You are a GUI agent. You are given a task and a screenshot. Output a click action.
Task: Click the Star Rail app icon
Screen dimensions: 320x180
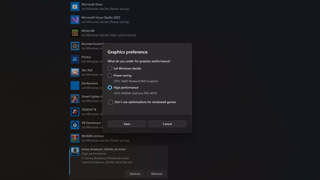pos(75,72)
